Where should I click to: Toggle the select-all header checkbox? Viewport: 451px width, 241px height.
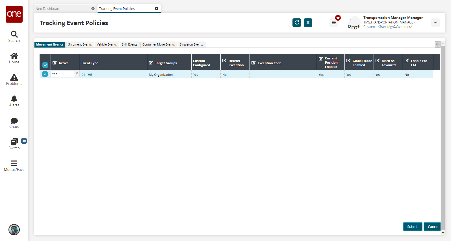pos(45,65)
